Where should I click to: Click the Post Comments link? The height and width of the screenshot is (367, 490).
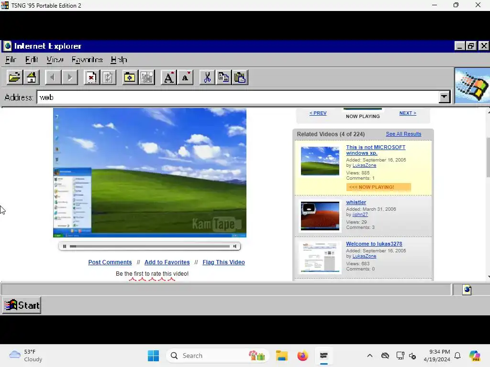tap(110, 262)
